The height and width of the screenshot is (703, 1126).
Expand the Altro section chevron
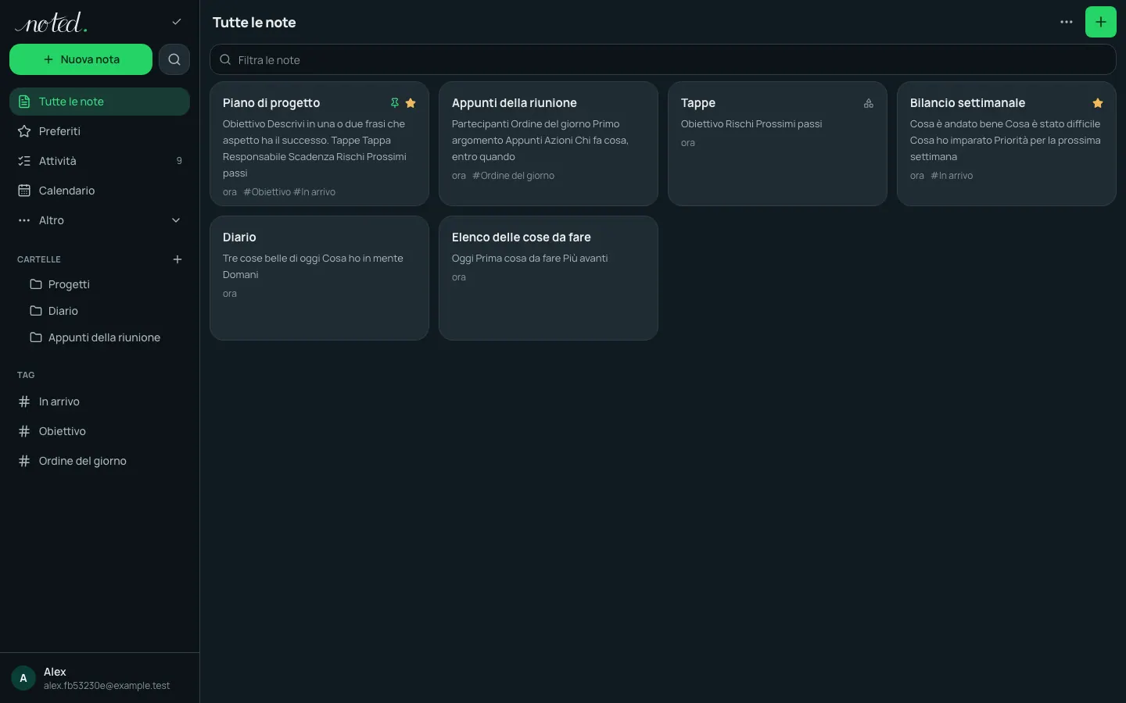(x=176, y=220)
